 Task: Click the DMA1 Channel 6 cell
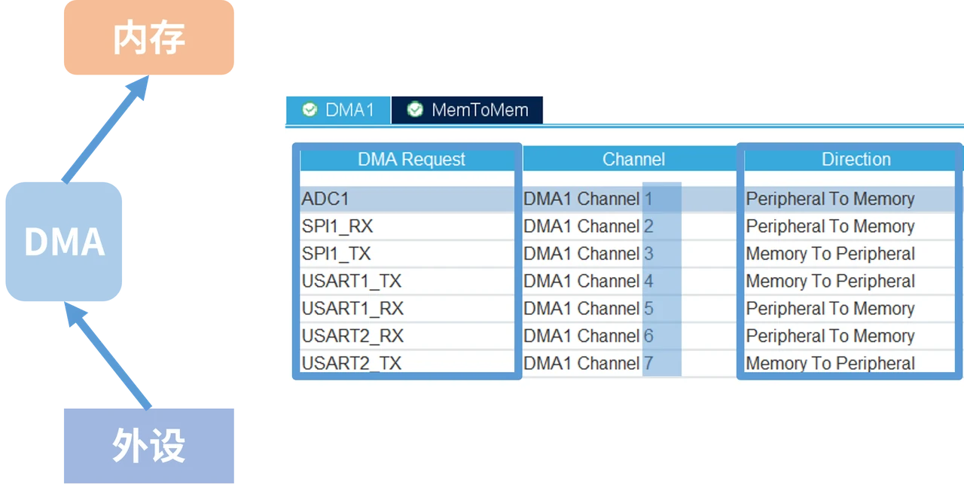click(630, 336)
